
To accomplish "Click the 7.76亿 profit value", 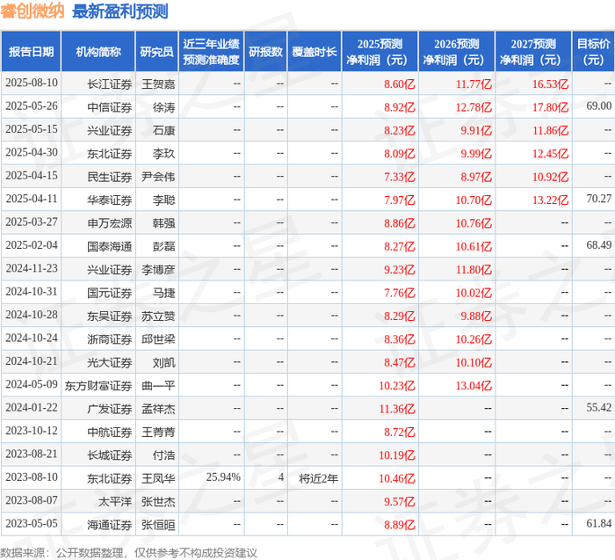I will [399, 293].
